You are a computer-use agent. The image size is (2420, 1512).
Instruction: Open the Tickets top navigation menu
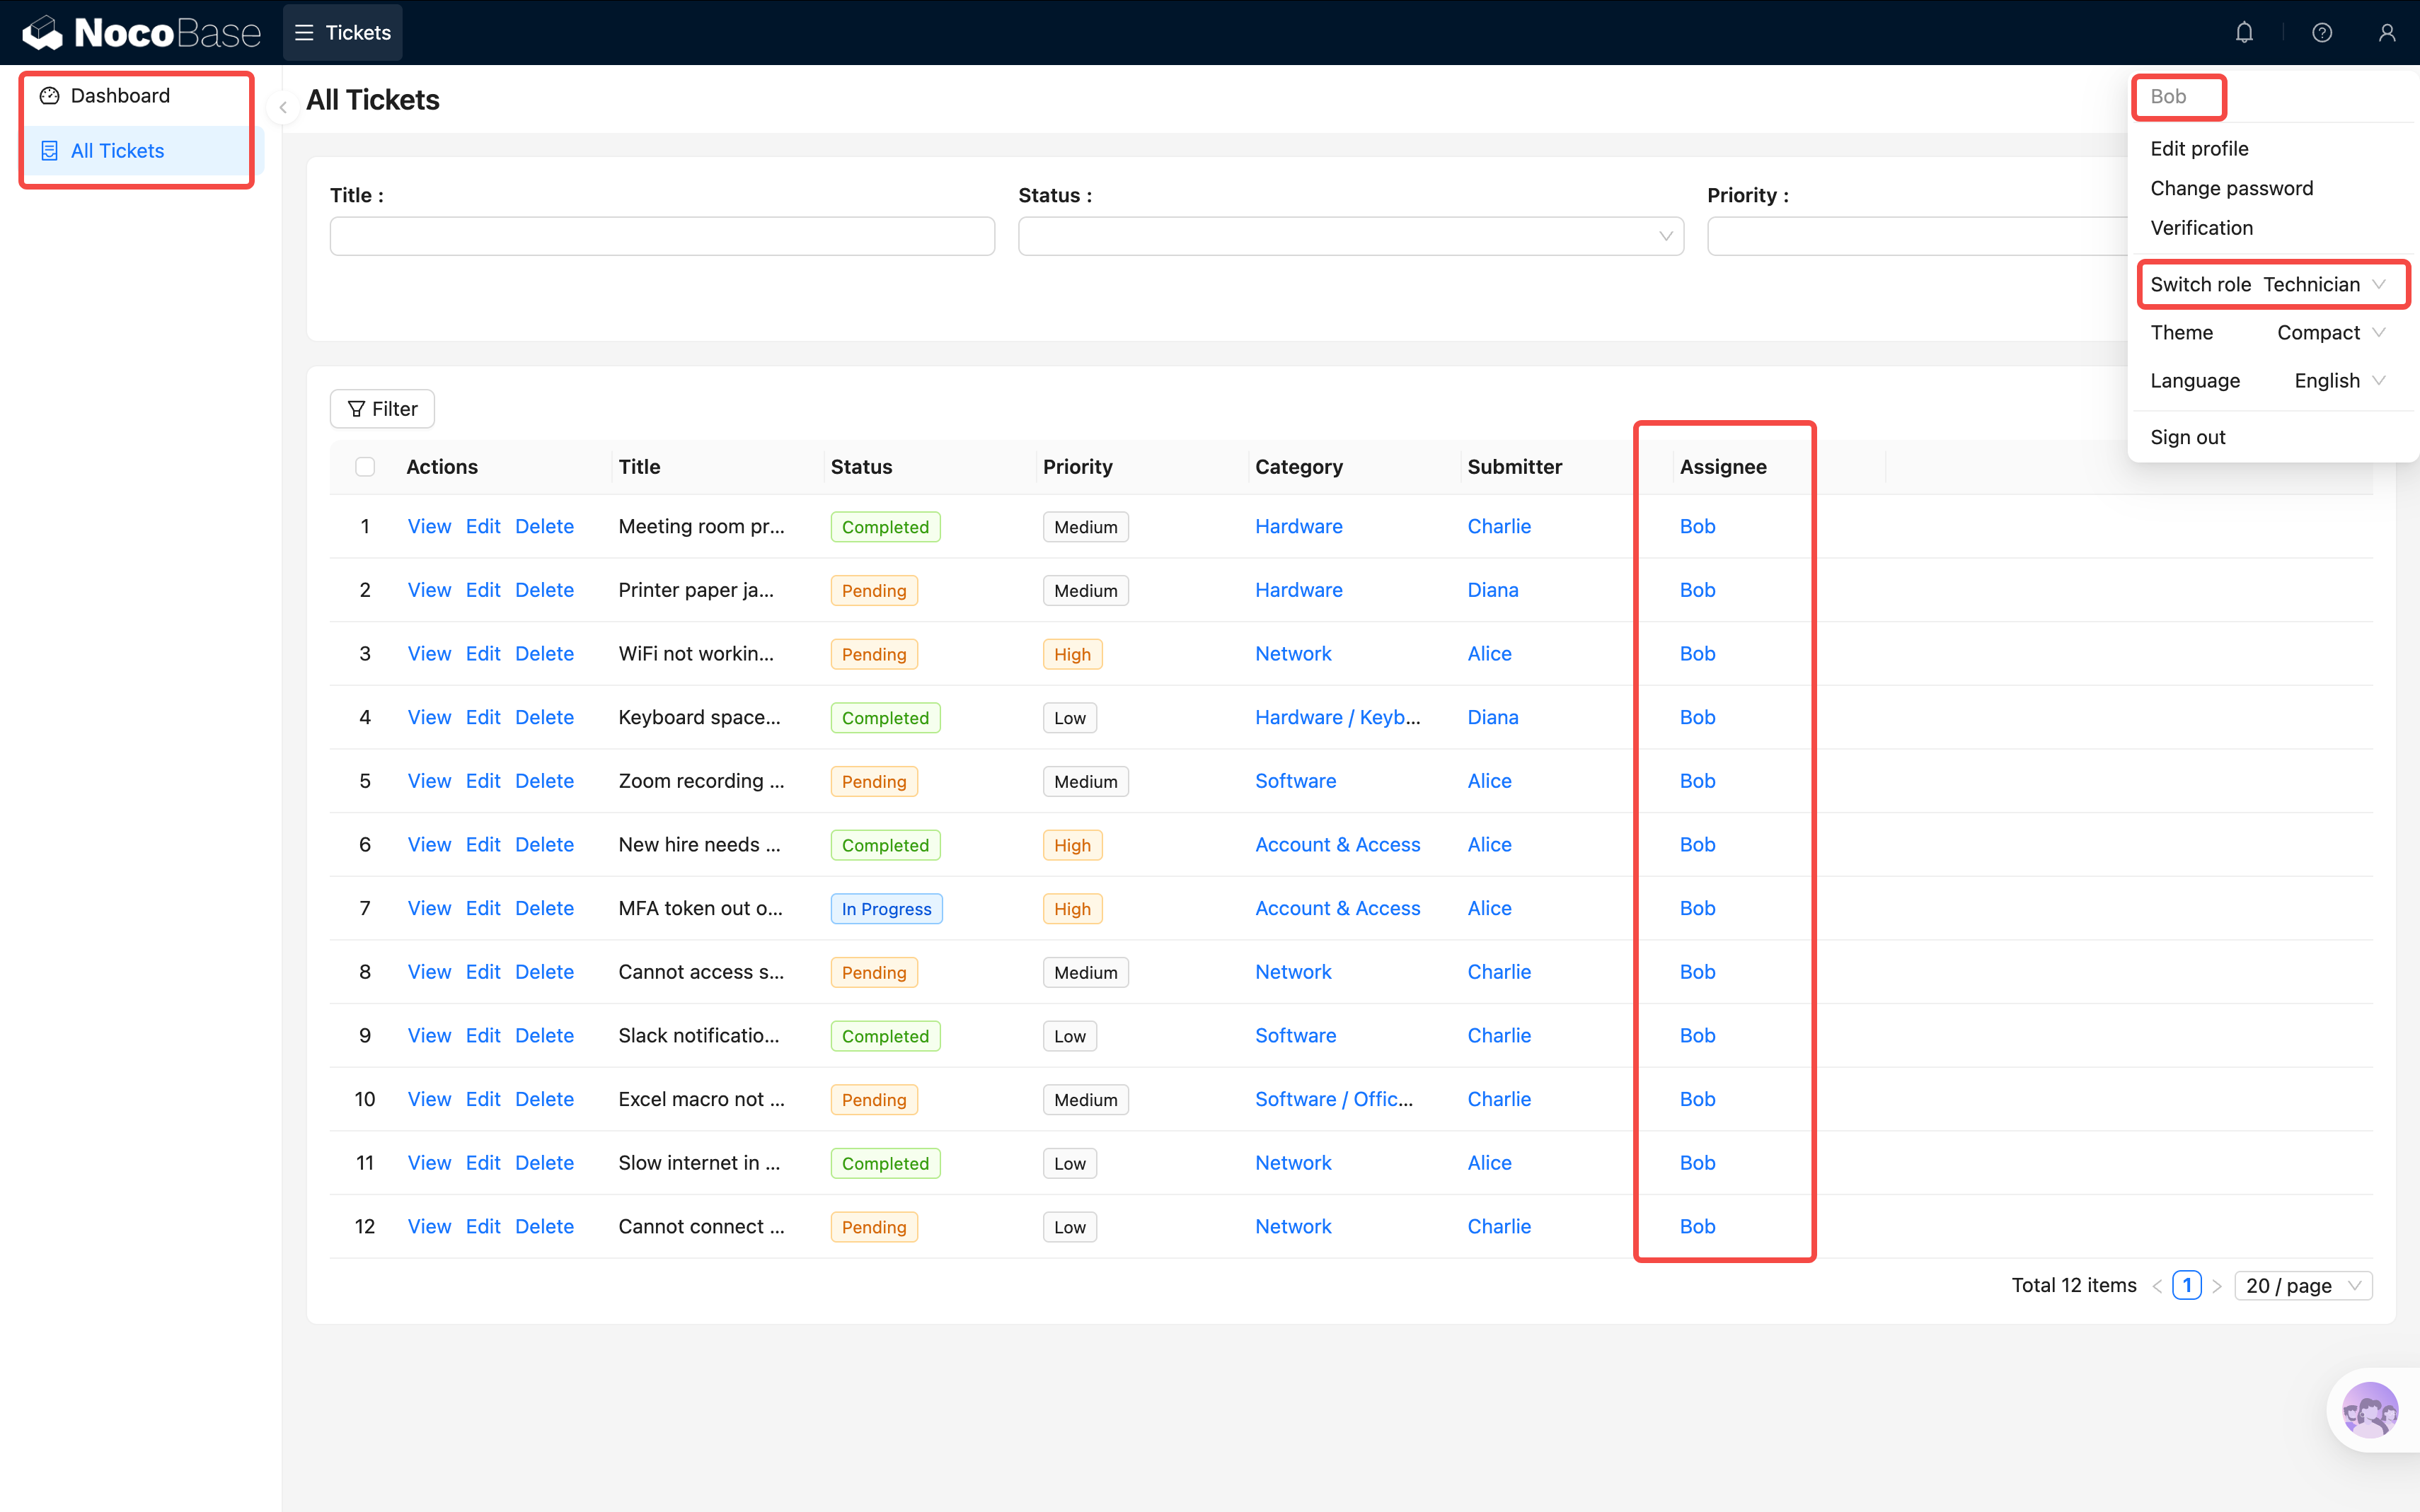point(343,33)
